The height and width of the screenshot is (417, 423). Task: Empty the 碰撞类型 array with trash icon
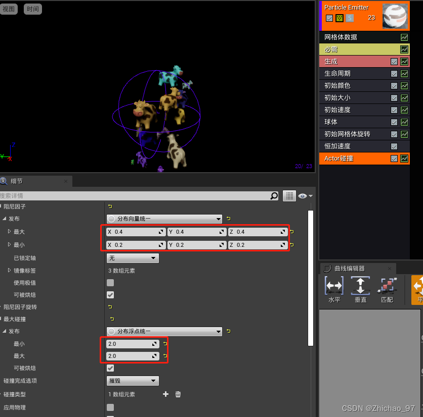tap(178, 394)
